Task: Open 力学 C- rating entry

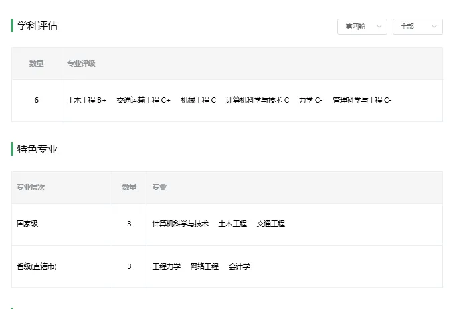Action: click(310, 100)
